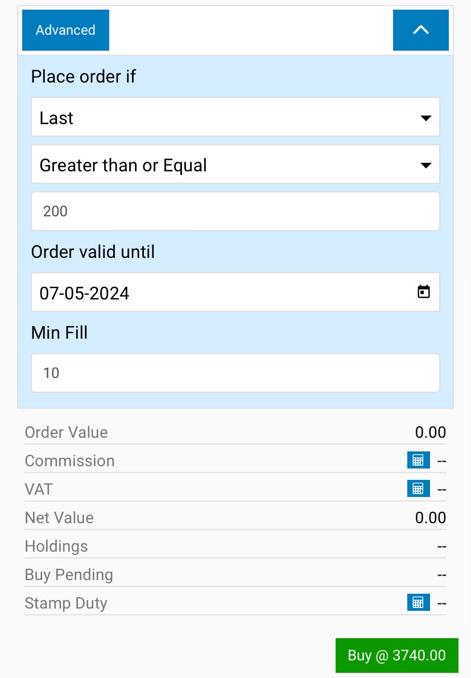This screenshot has height=678, width=471.
Task: Open the Last price type dropdown
Action: pos(235,117)
